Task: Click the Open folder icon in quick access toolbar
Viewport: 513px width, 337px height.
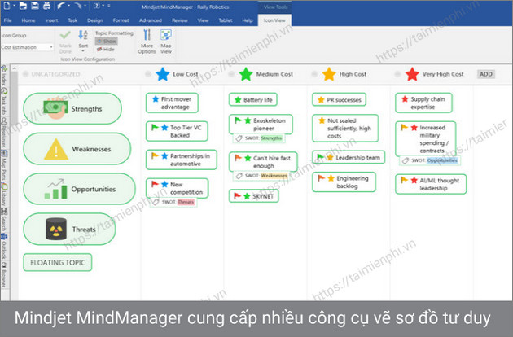Action: tap(23, 6)
